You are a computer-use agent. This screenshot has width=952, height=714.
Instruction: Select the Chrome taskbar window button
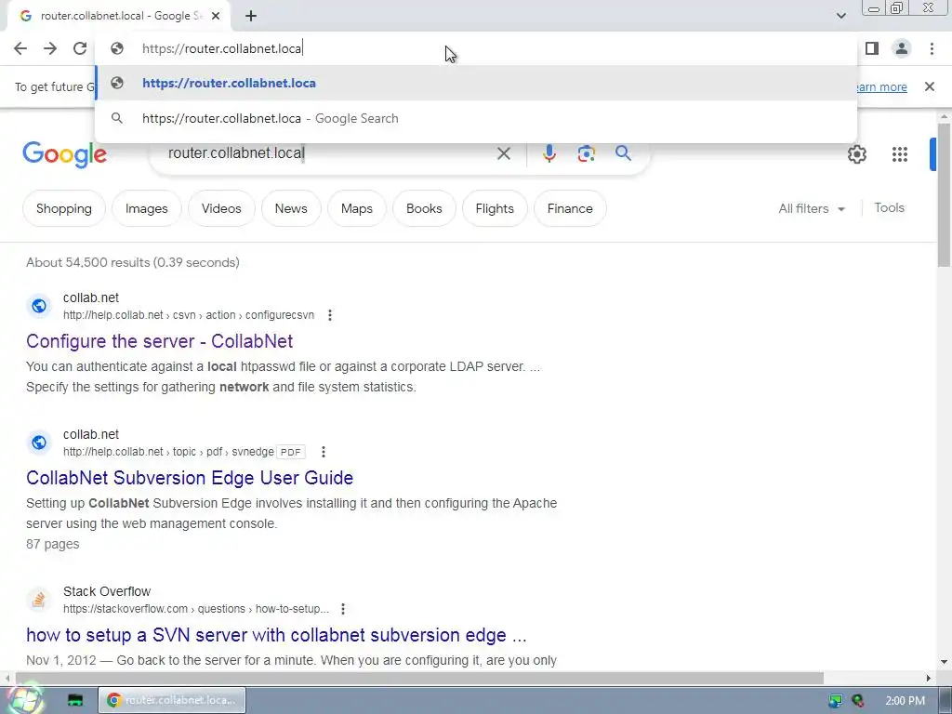pyautogui.click(x=172, y=700)
